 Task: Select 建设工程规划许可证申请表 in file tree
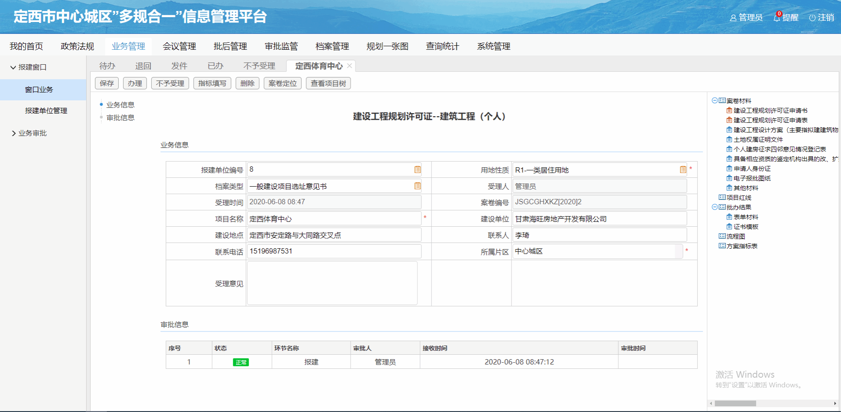[x=770, y=120]
